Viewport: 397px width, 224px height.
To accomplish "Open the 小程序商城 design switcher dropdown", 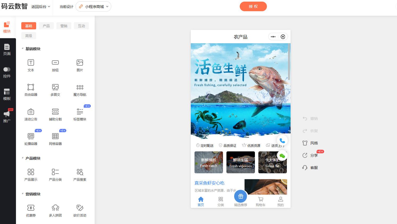I will (x=93, y=6).
